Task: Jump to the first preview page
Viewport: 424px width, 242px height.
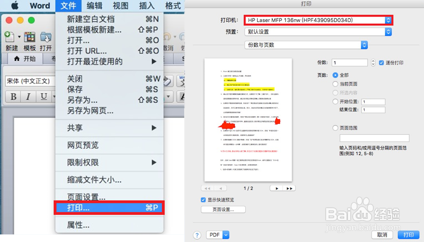Action: [x=207, y=188]
